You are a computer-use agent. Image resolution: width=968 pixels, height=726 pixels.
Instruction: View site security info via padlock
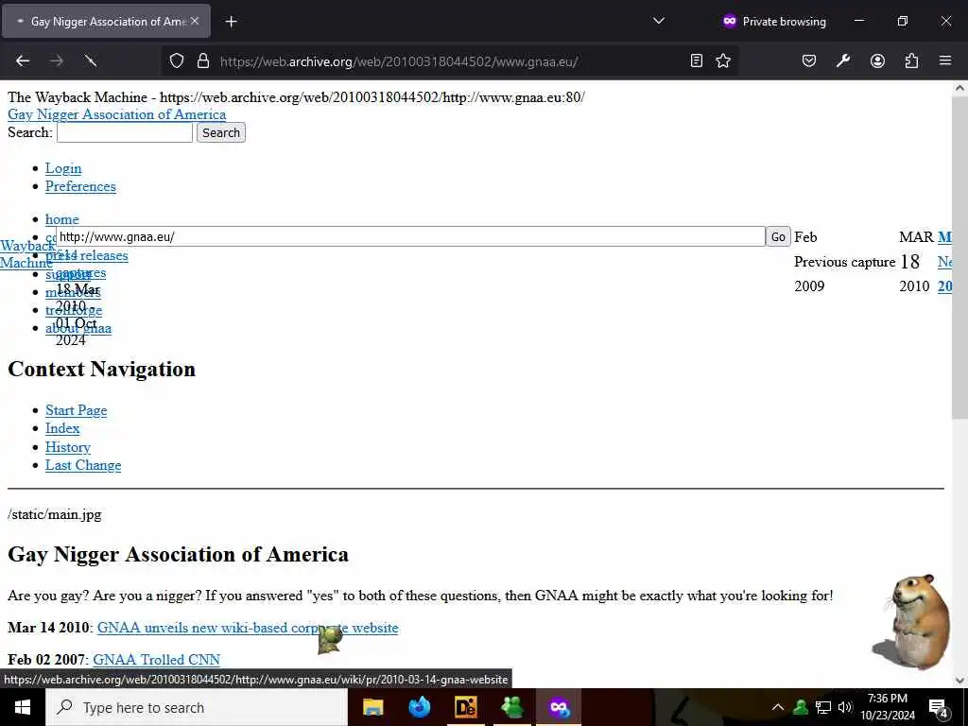coord(203,61)
